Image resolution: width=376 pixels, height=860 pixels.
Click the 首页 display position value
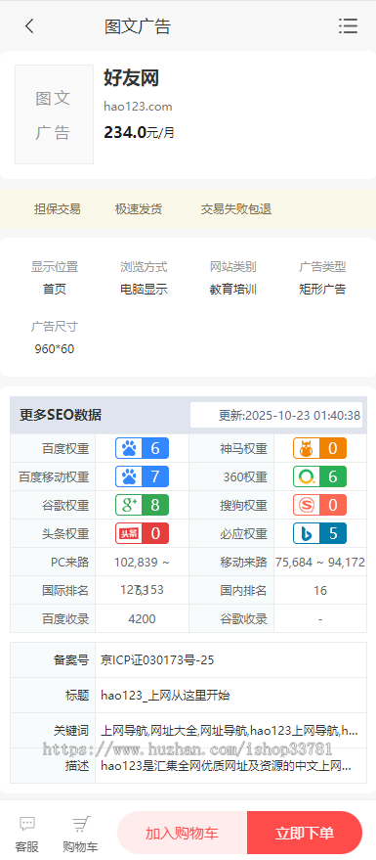[54, 290]
